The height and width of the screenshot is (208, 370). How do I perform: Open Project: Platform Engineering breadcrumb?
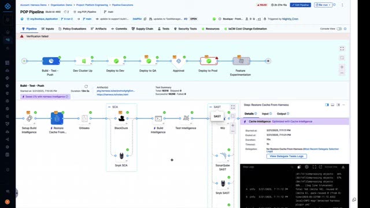[92, 5]
